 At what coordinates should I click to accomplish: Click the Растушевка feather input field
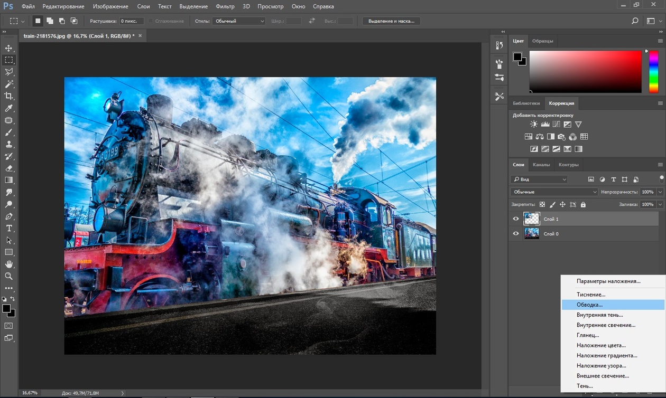click(131, 21)
